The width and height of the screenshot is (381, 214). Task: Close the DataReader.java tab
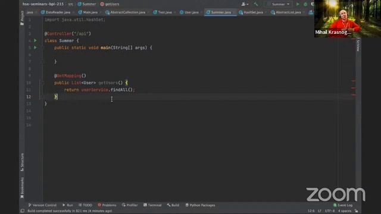click(73, 12)
